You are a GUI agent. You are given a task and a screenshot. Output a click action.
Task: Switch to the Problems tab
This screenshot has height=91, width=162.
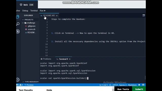46,59
